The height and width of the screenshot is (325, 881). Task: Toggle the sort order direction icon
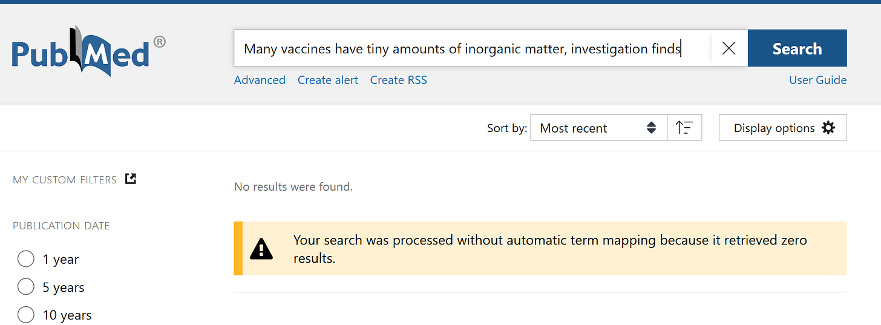click(684, 128)
